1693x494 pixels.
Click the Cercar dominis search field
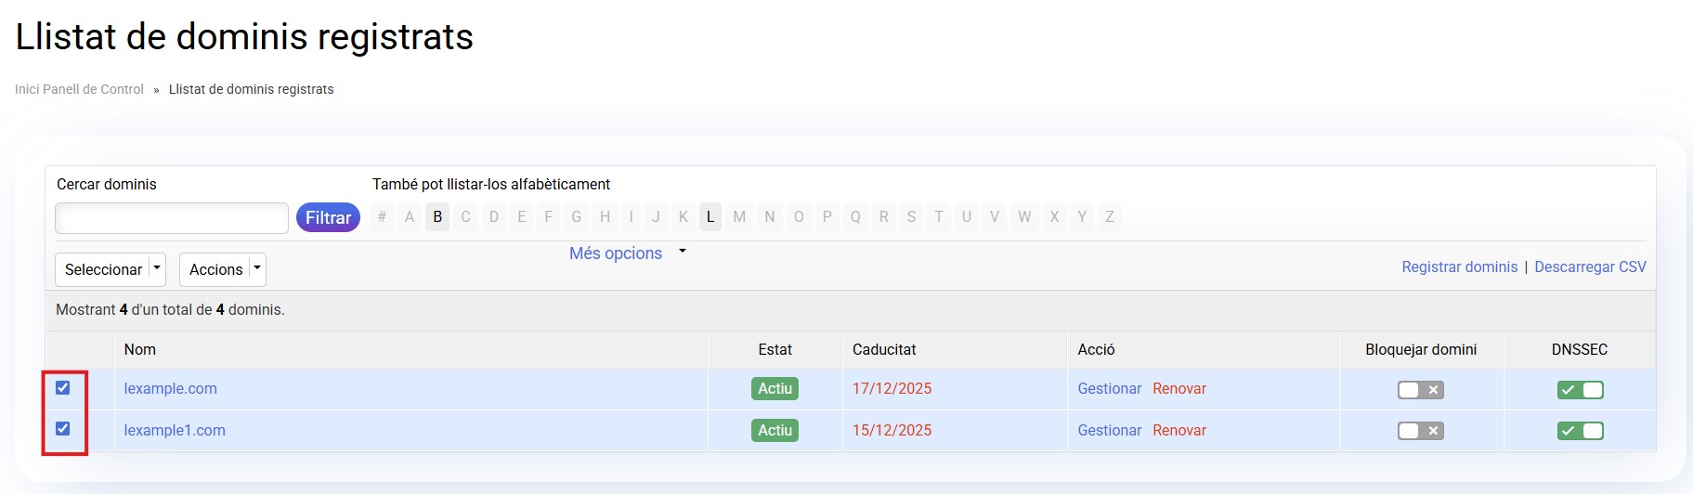[x=172, y=218]
